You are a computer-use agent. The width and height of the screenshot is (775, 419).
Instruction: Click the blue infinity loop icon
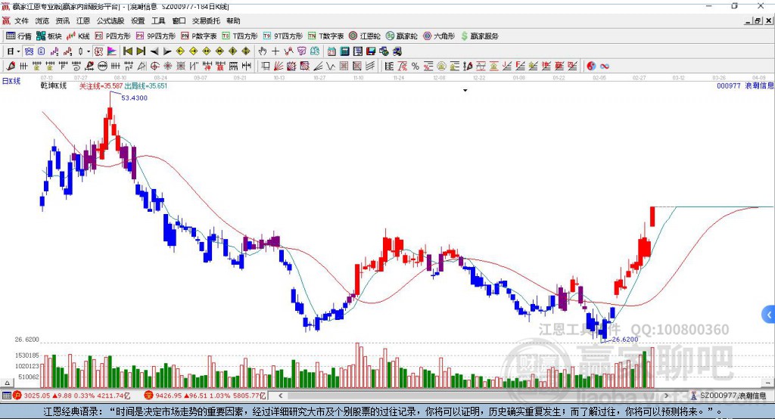click(604, 66)
